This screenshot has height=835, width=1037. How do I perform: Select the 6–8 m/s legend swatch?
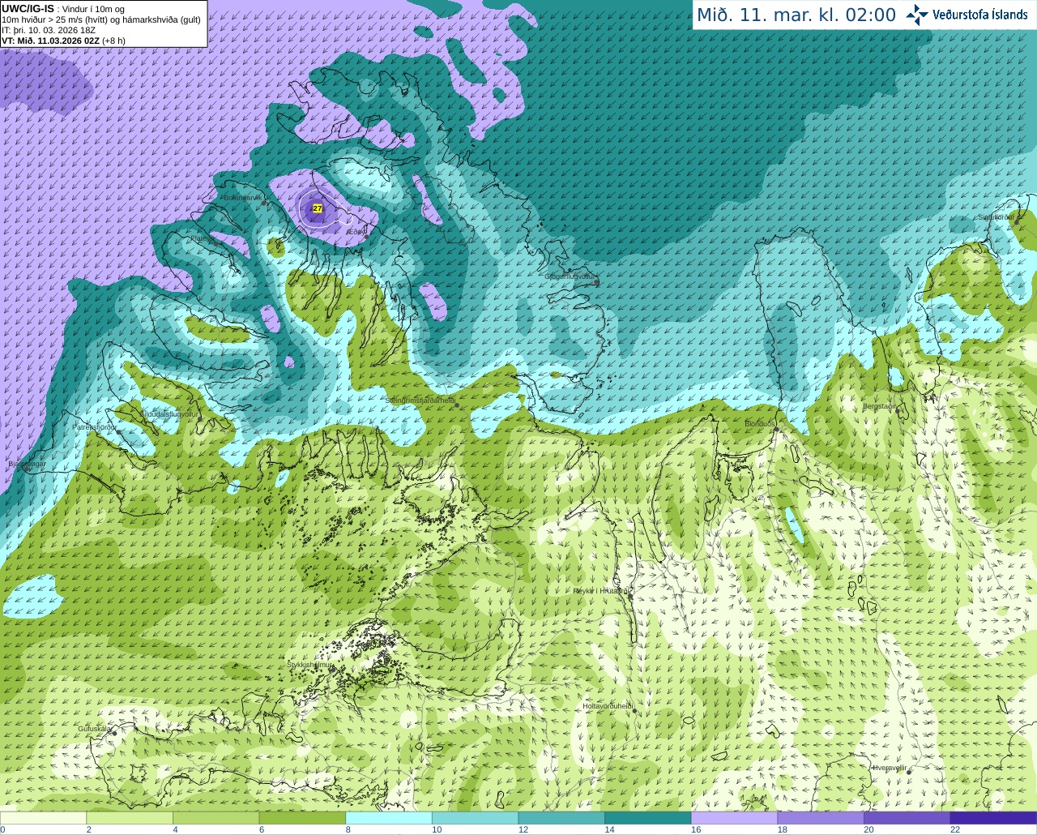[302, 818]
